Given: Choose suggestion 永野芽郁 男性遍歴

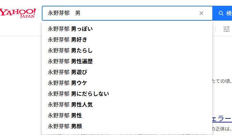Looking at the screenshot, I should 127,61.
